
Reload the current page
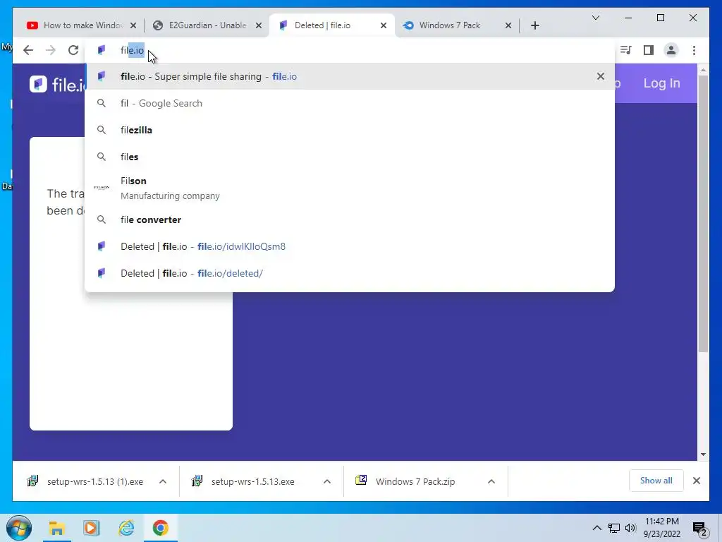(73, 50)
